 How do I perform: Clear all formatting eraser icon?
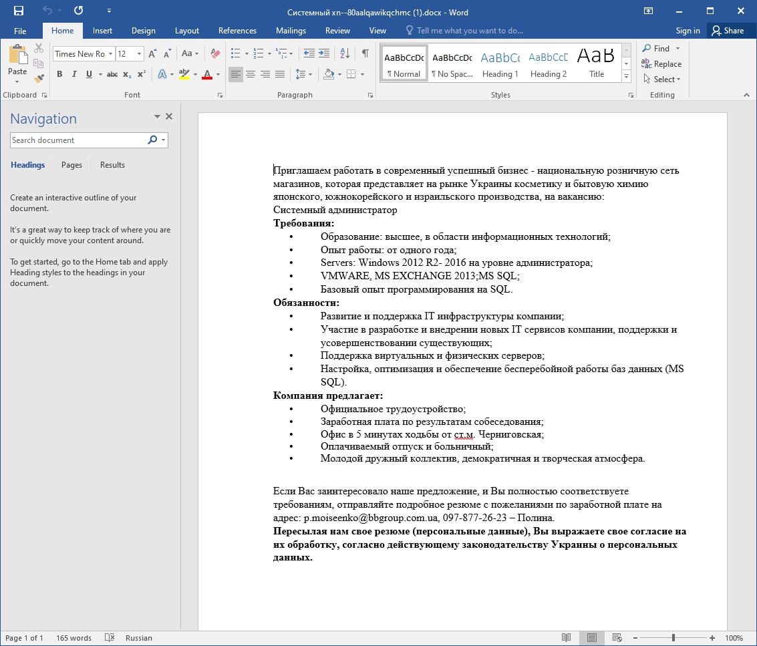point(215,53)
